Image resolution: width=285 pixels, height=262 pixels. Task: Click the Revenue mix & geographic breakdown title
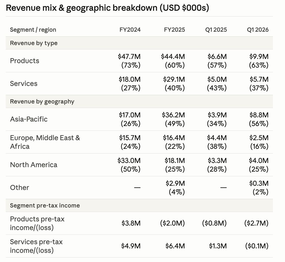click(x=107, y=8)
